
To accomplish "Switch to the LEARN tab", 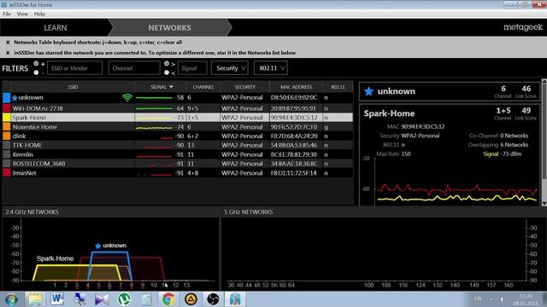I will pos(55,28).
